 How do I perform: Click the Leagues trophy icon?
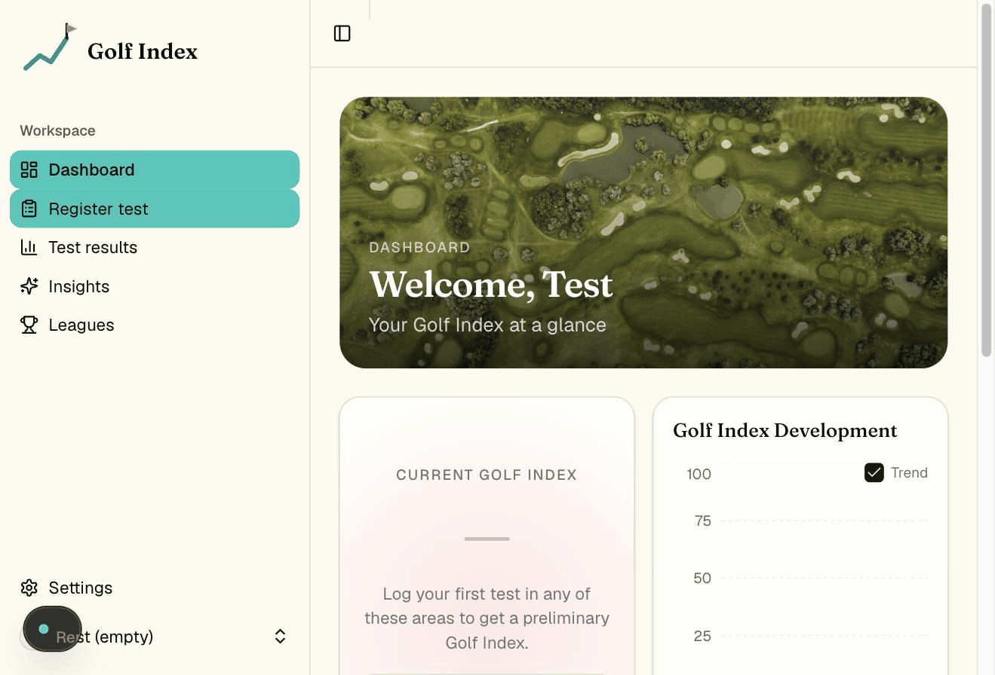[x=29, y=325]
